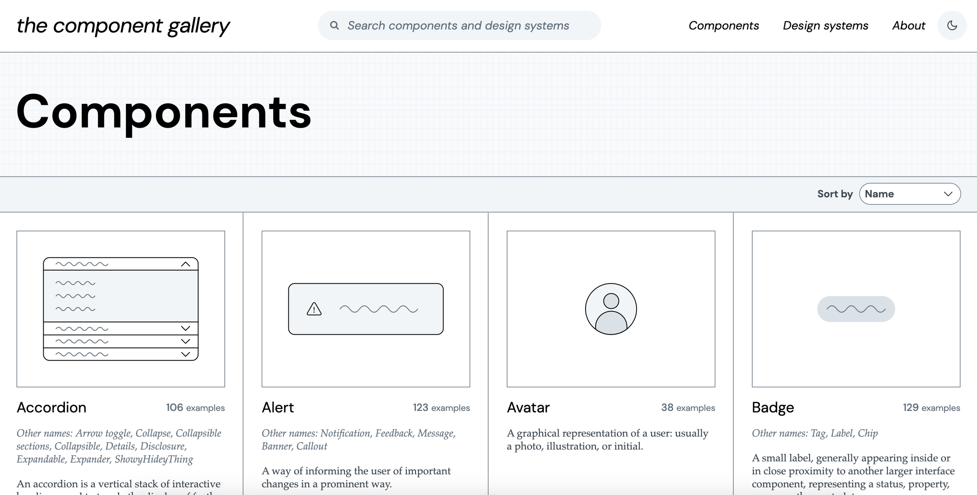Toggle dark mode with the moon icon
This screenshot has width=977, height=495.
tap(952, 25)
